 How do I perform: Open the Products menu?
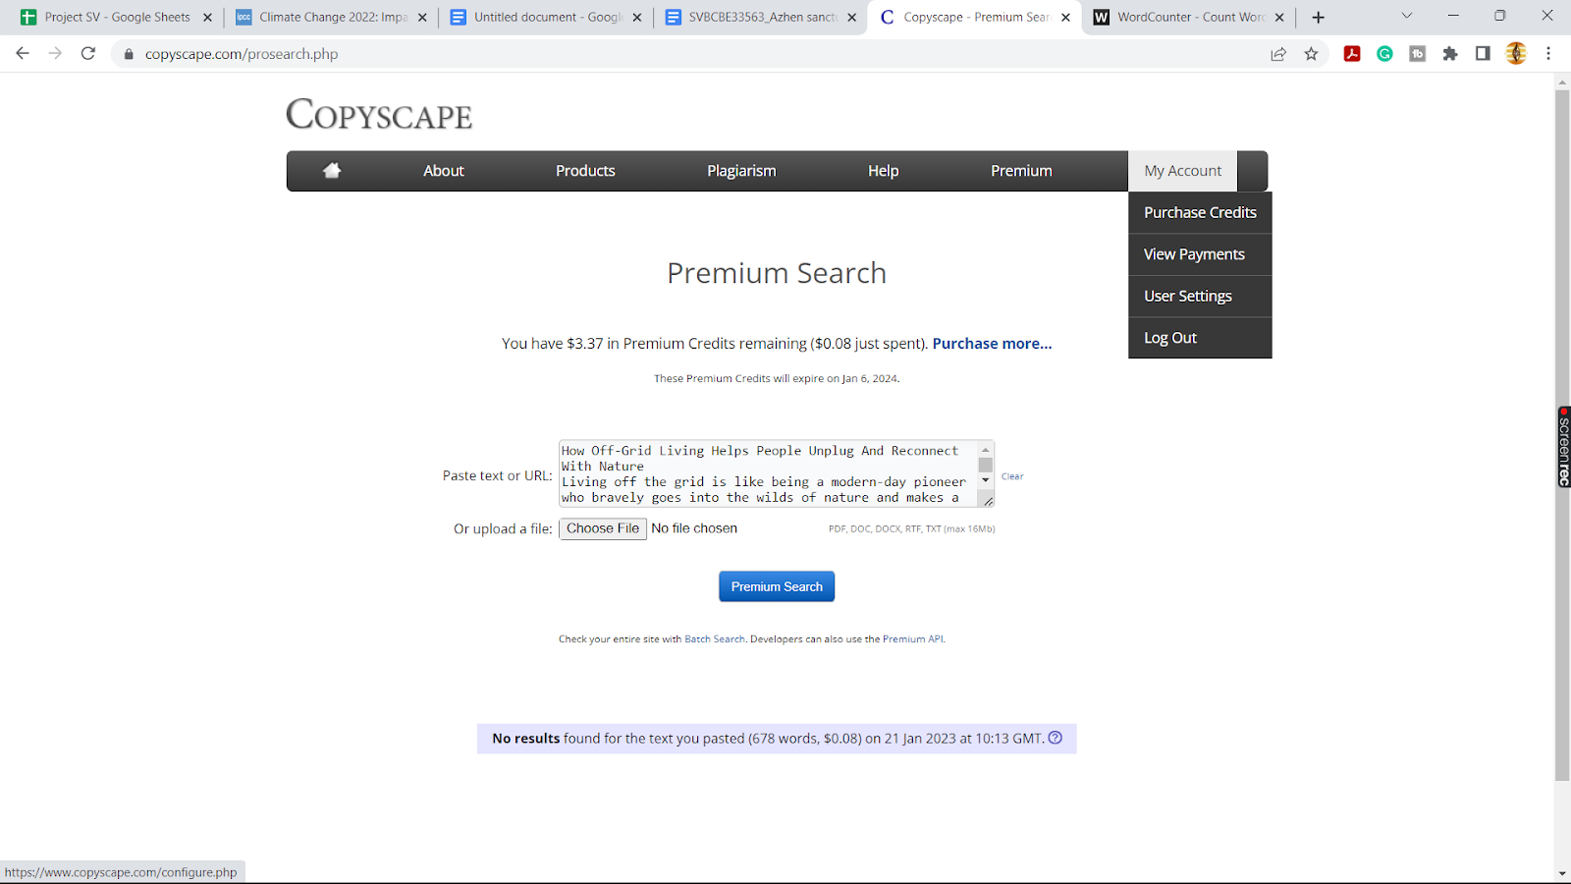click(x=585, y=171)
